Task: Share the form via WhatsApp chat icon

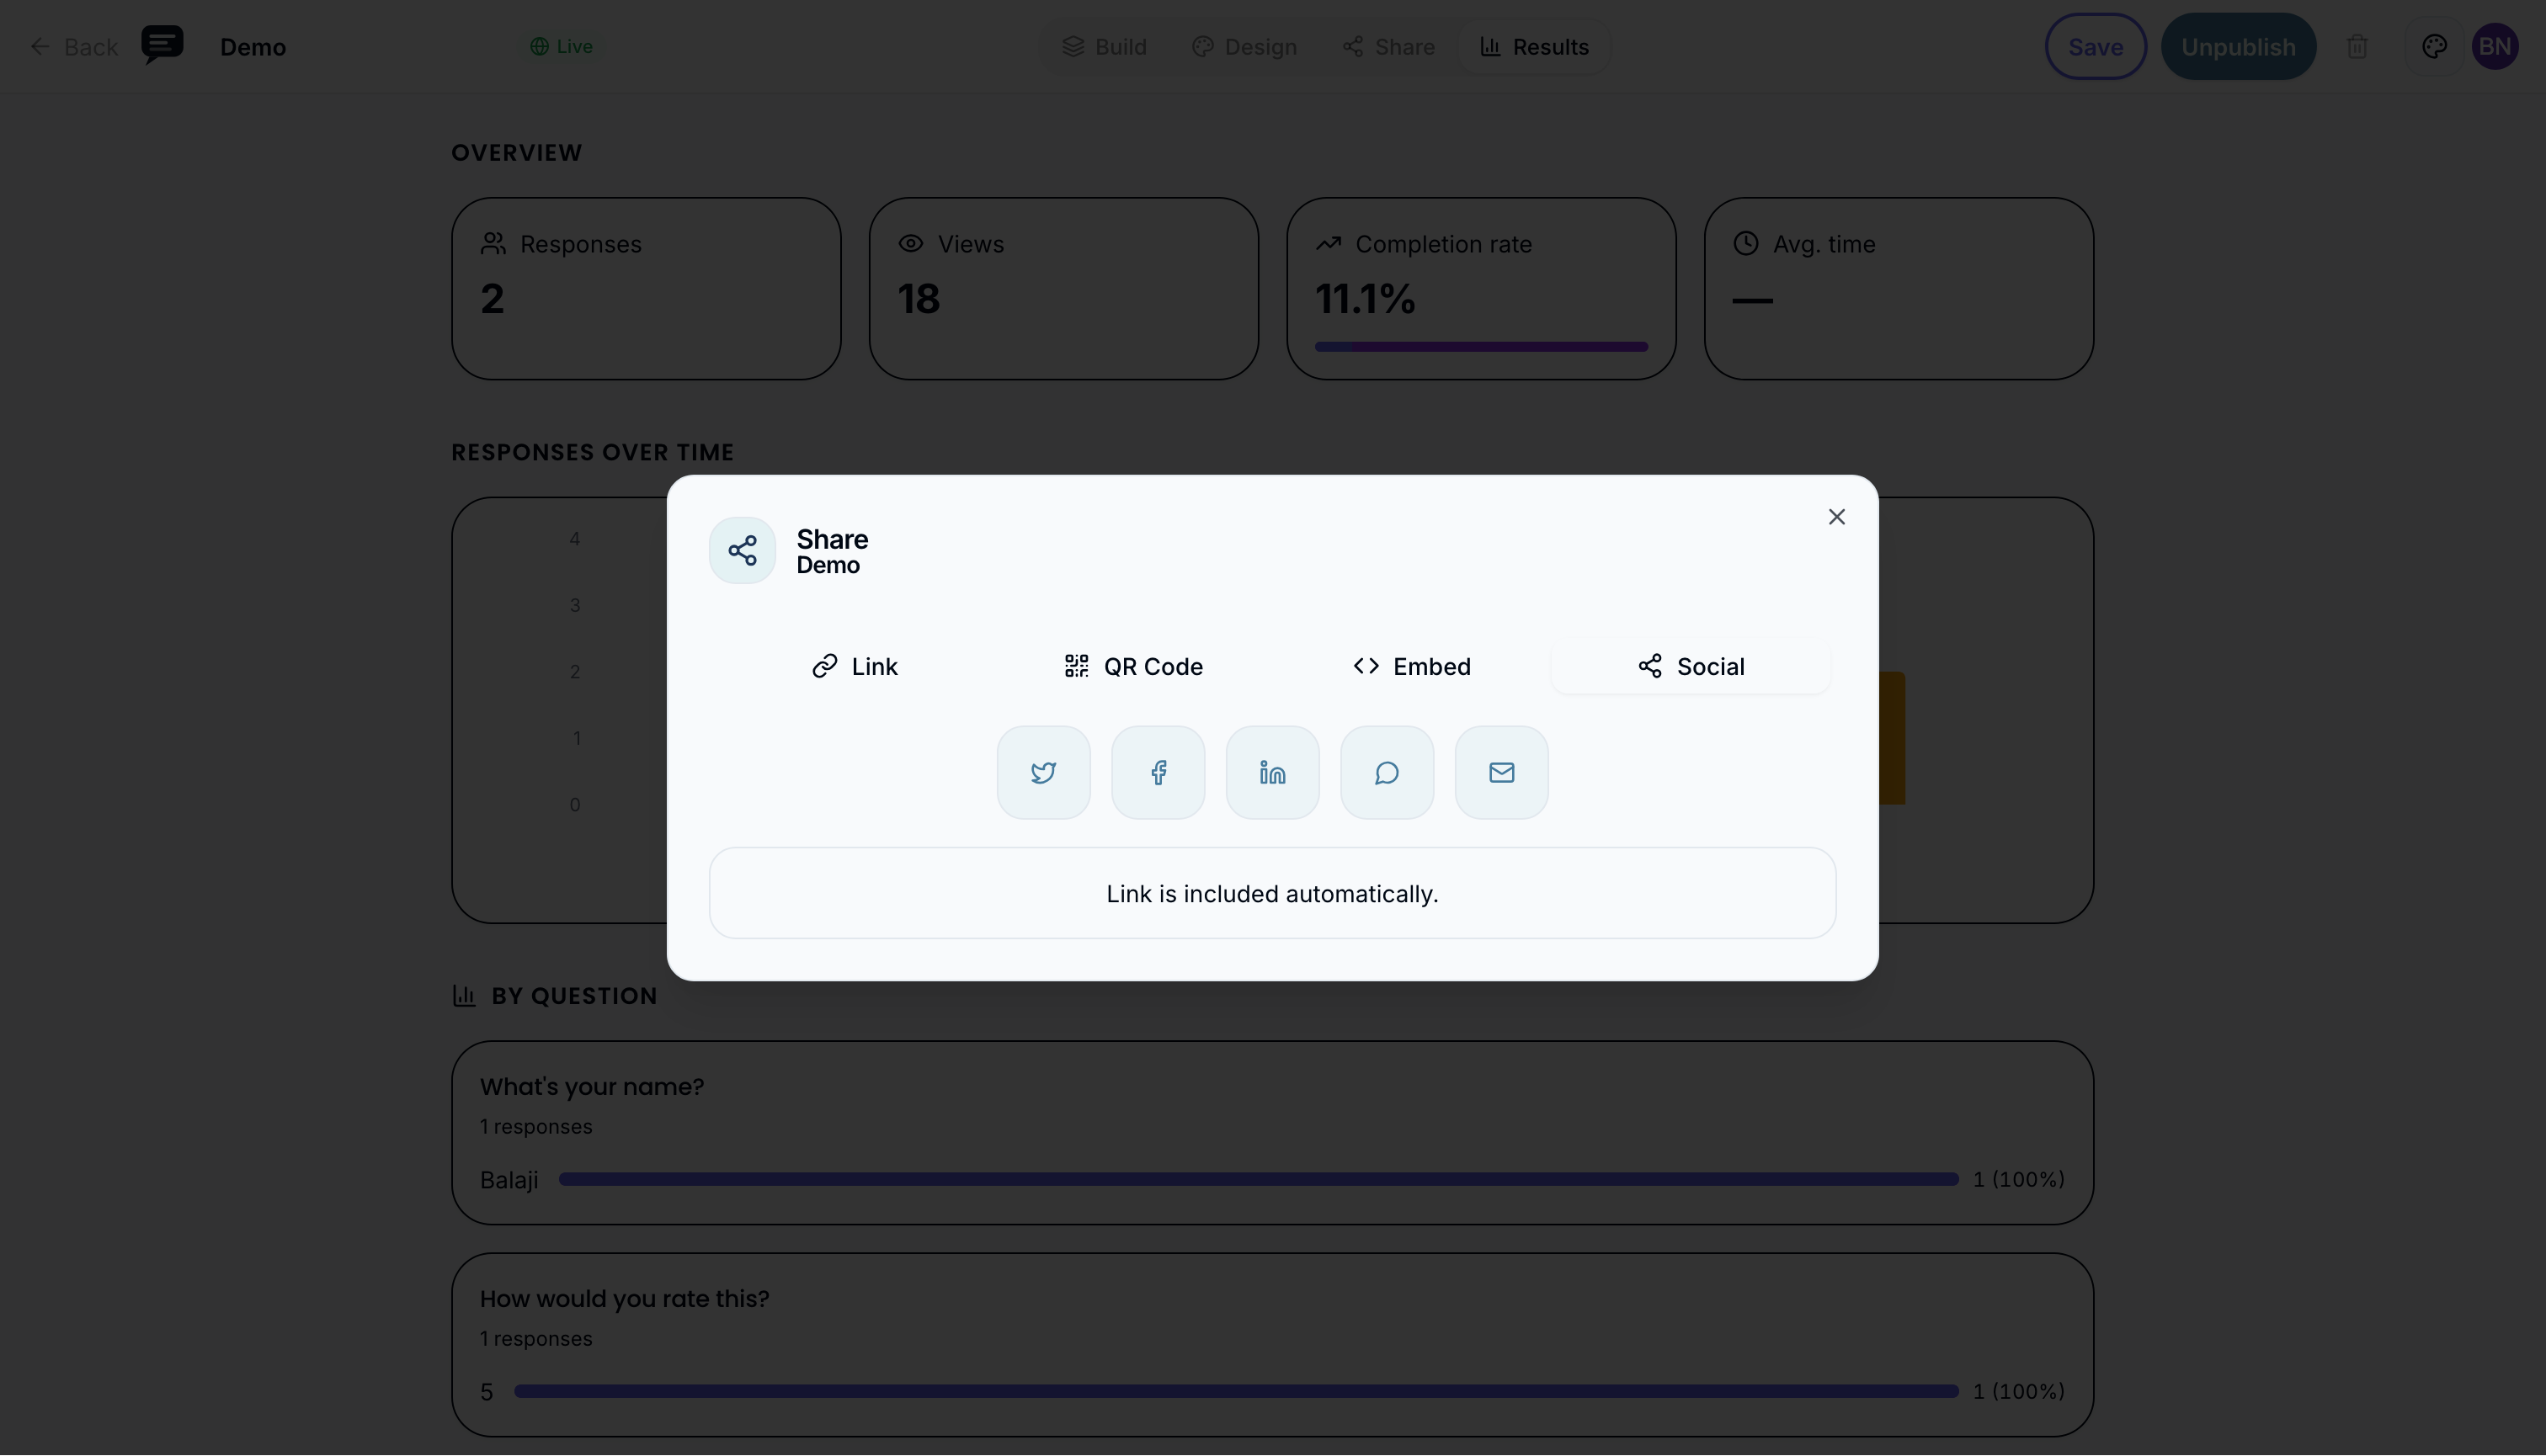Action: 1387,772
